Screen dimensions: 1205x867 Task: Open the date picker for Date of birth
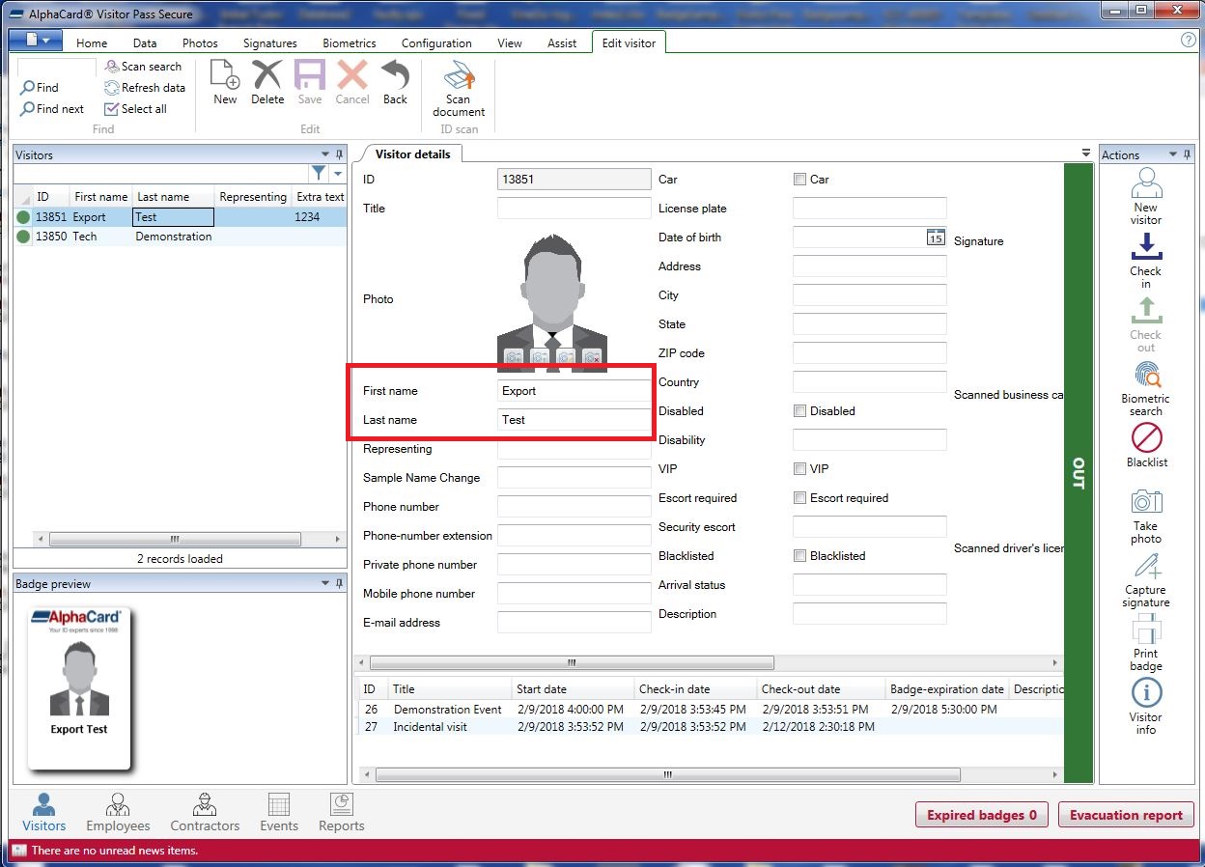[935, 237]
